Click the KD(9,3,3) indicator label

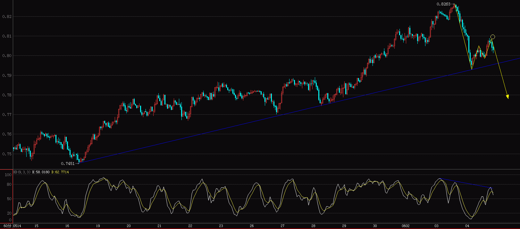[22, 172]
